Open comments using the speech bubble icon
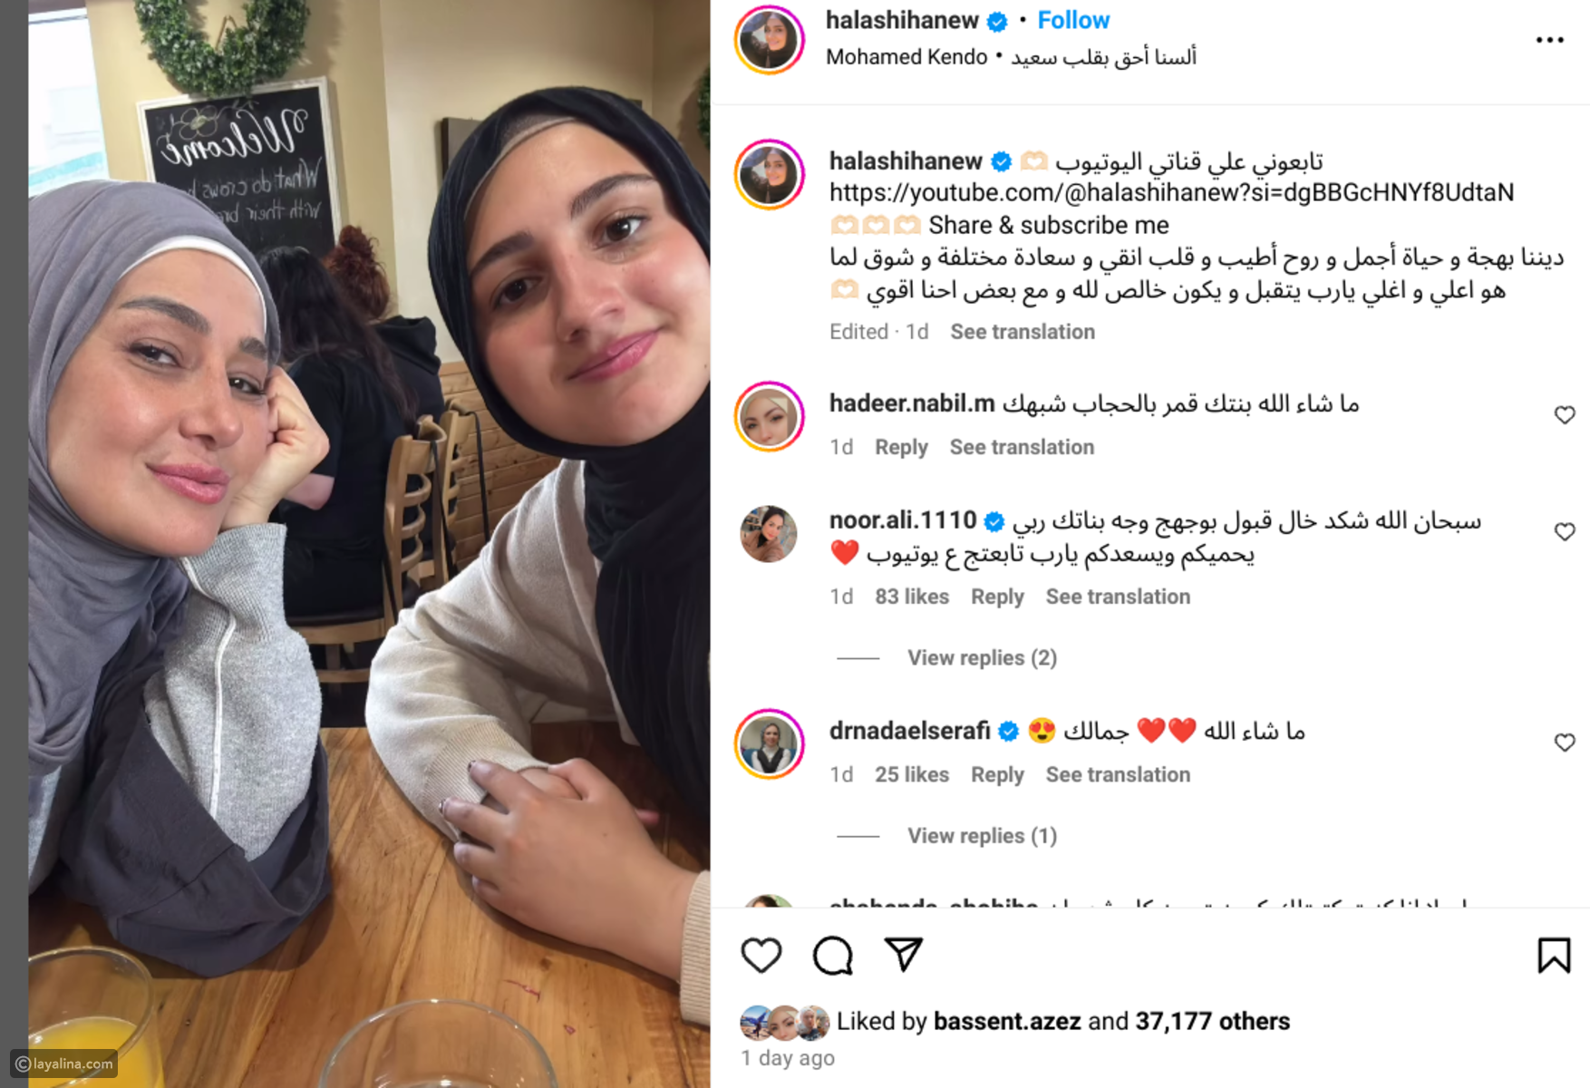1590x1088 pixels. [832, 956]
